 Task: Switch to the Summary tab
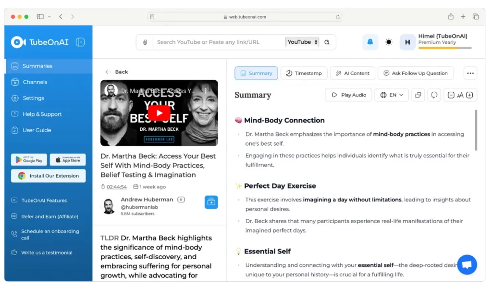[x=256, y=73]
